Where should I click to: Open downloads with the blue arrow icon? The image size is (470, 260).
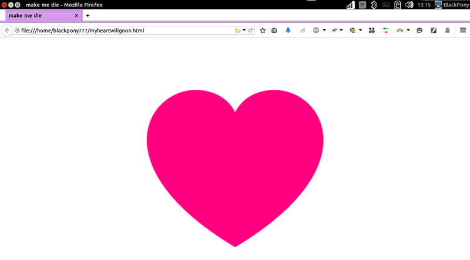coord(288,31)
